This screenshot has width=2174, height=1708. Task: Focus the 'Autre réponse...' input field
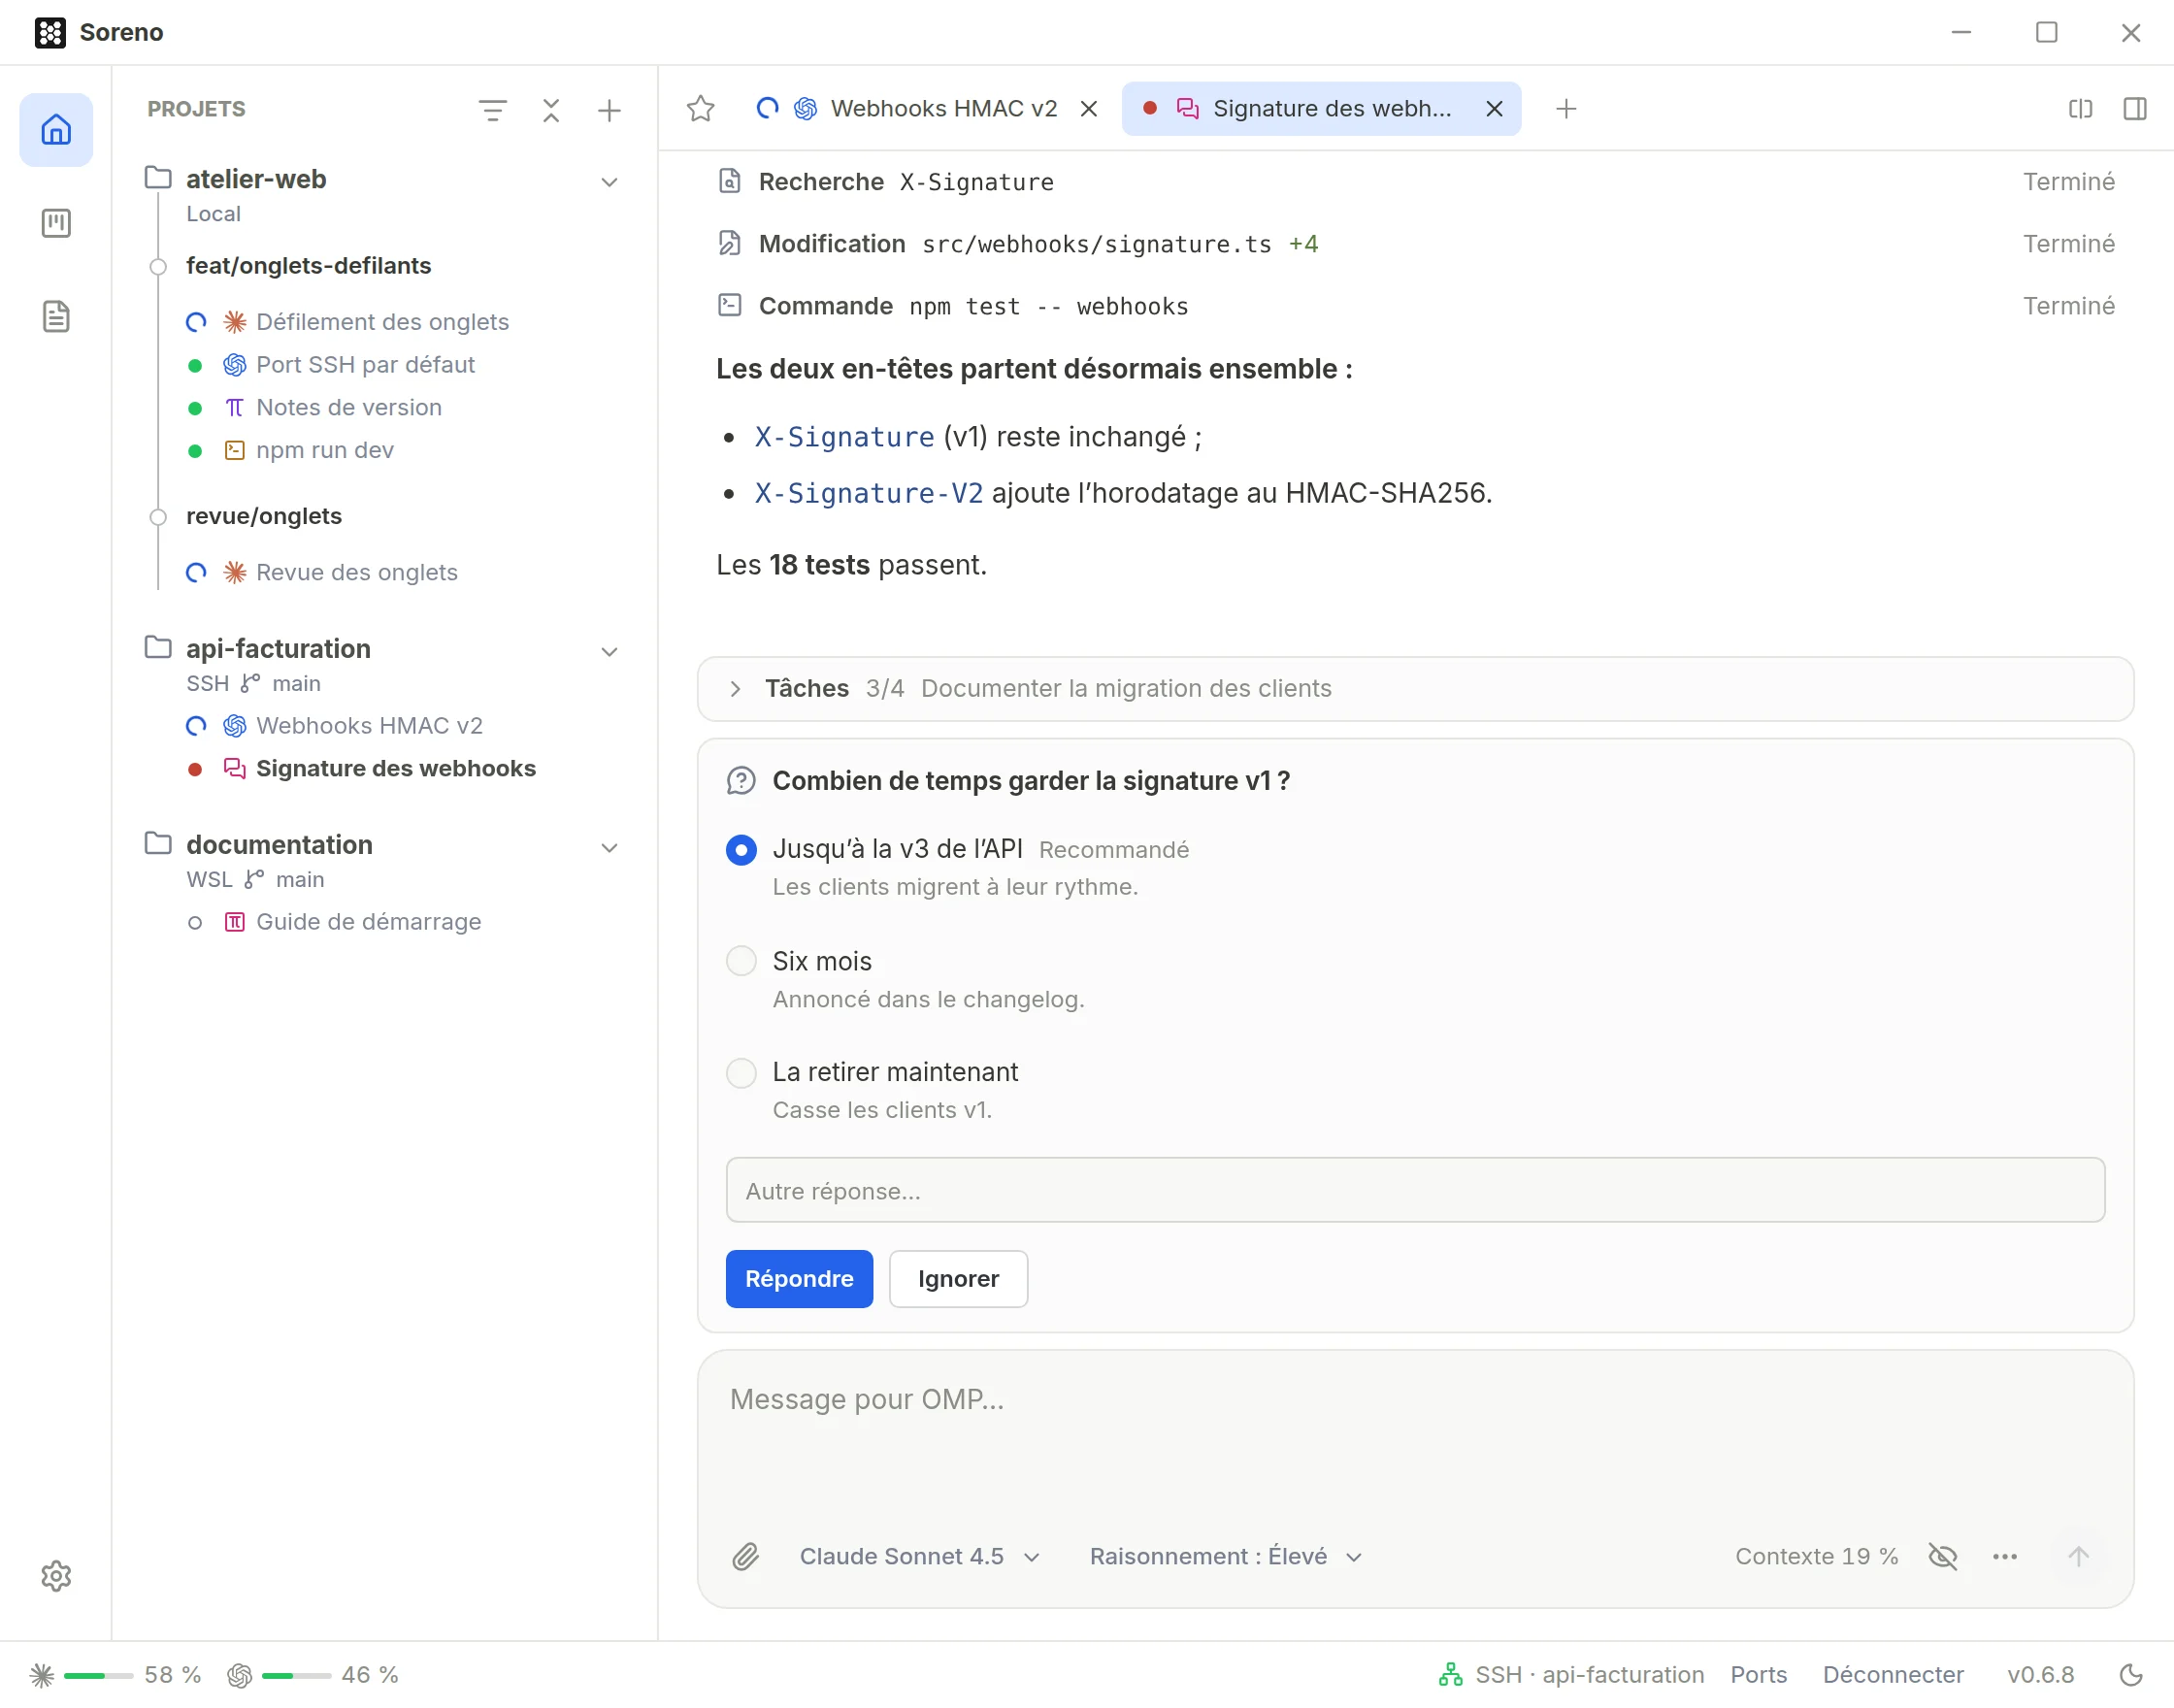(x=1415, y=1190)
